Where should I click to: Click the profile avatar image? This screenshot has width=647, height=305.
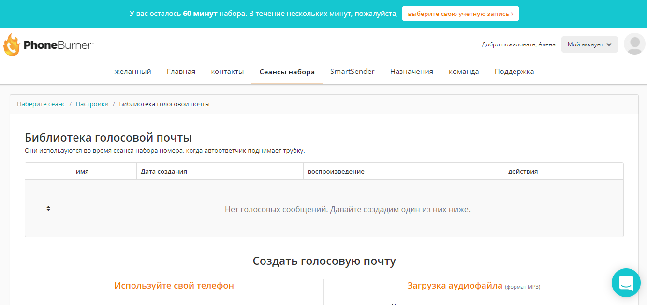634,44
